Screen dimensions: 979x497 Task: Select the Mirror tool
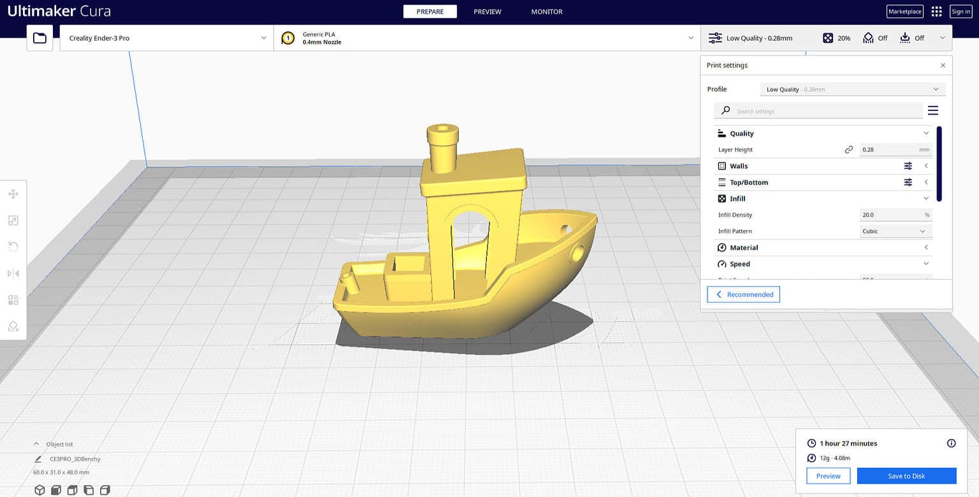click(13, 273)
